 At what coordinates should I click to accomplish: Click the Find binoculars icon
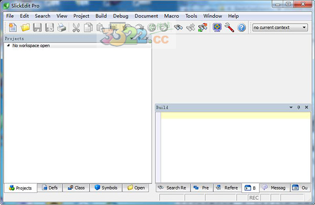(x=178, y=27)
